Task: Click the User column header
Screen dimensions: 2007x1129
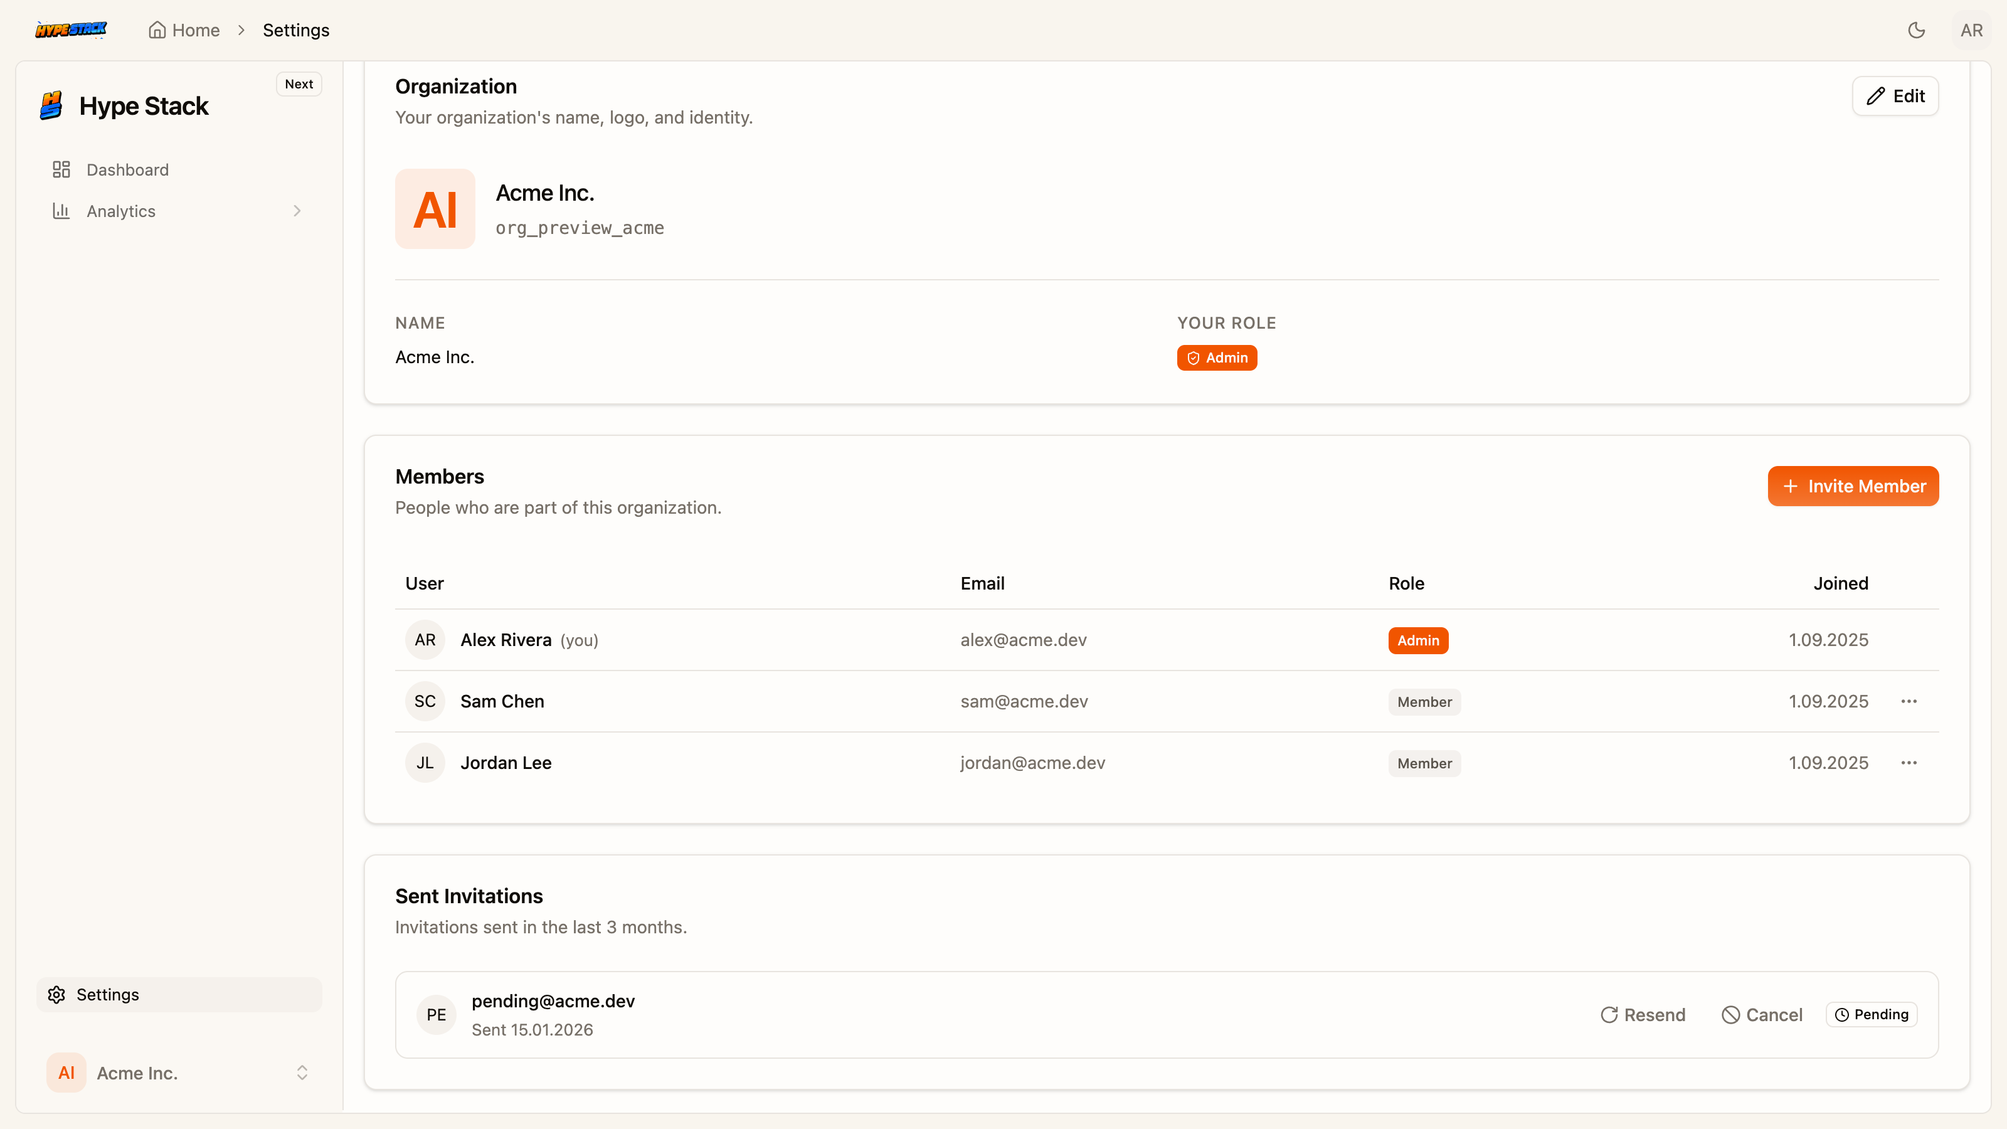Action: click(x=424, y=583)
